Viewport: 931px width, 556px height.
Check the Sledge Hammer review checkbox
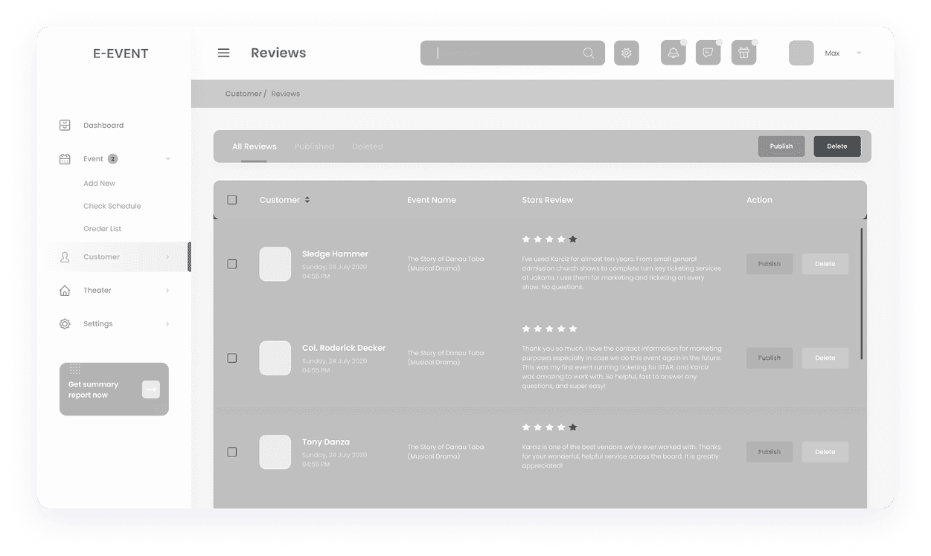(231, 264)
